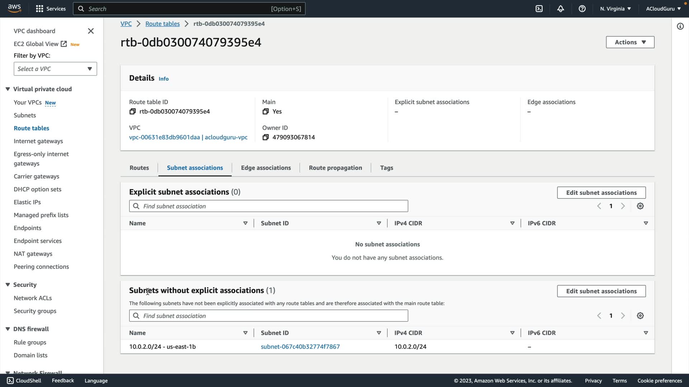Switch to the Route propagation tab
689x387 pixels.
click(x=335, y=168)
